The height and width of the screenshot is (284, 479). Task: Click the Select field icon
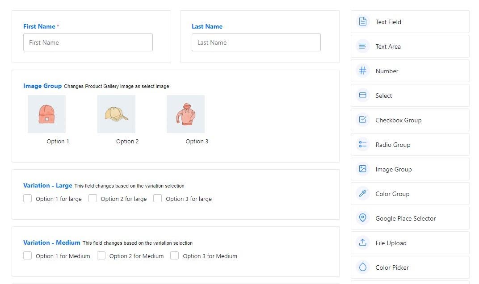tap(363, 95)
